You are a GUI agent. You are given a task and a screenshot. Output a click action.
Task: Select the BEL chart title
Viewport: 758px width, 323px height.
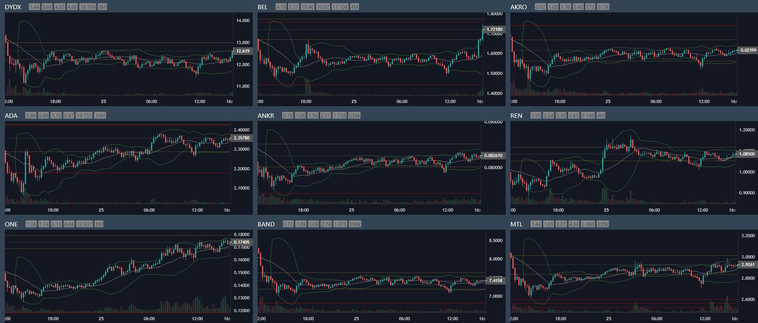click(x=262, y=7)
